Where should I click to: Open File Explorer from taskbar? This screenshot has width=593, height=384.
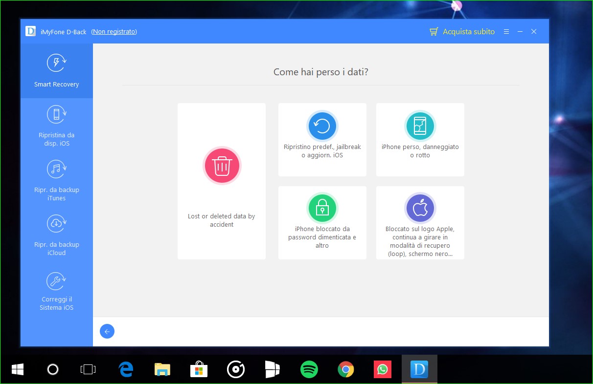click(x=162, y=369)
